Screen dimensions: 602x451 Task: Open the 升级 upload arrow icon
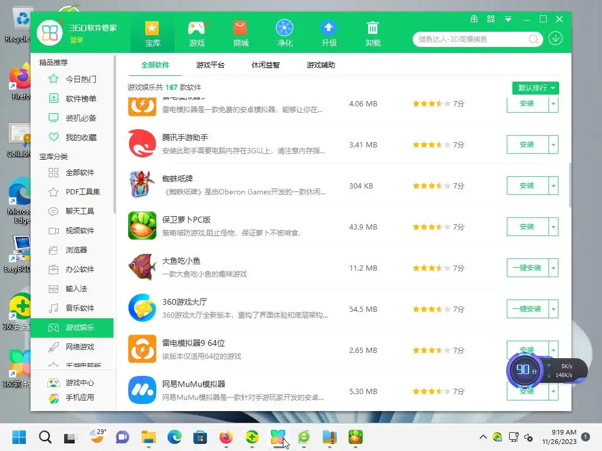[329, 33]
